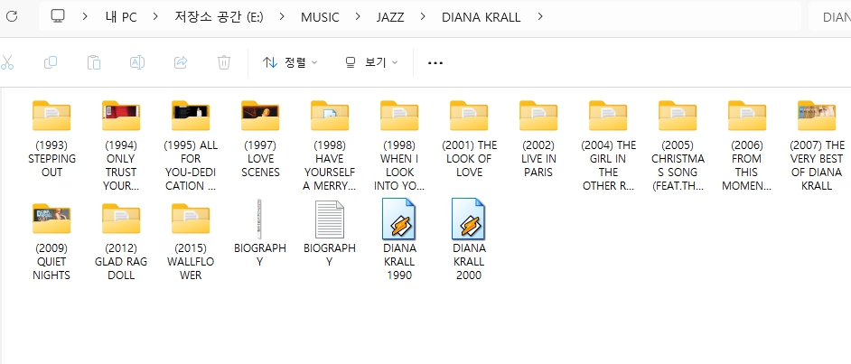Click the Delete trash icon

tap(224, 62)
